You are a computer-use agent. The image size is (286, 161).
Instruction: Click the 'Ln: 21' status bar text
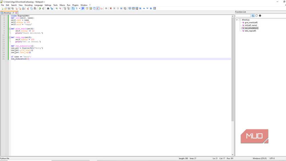tap(215, 158)
